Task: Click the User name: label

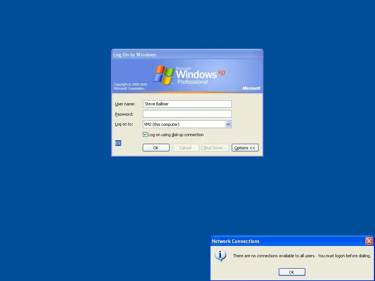Action: pos(125,104)
